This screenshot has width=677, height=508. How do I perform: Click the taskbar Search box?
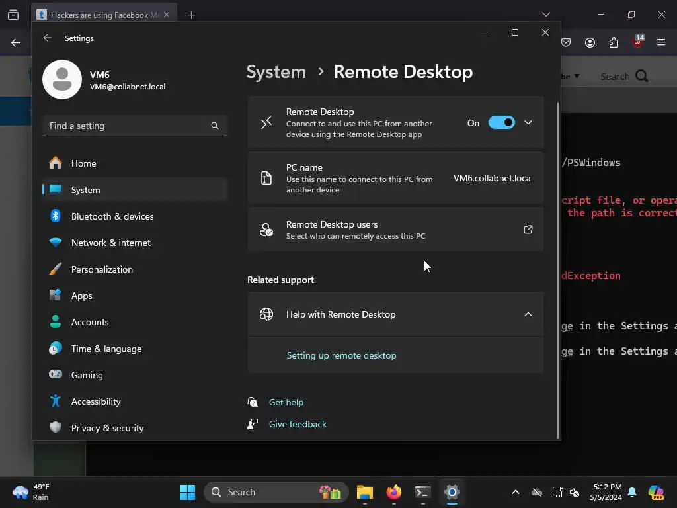click(x=276, y=492)
